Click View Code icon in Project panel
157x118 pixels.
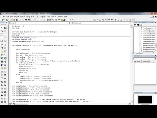click(x=135, y=25)
